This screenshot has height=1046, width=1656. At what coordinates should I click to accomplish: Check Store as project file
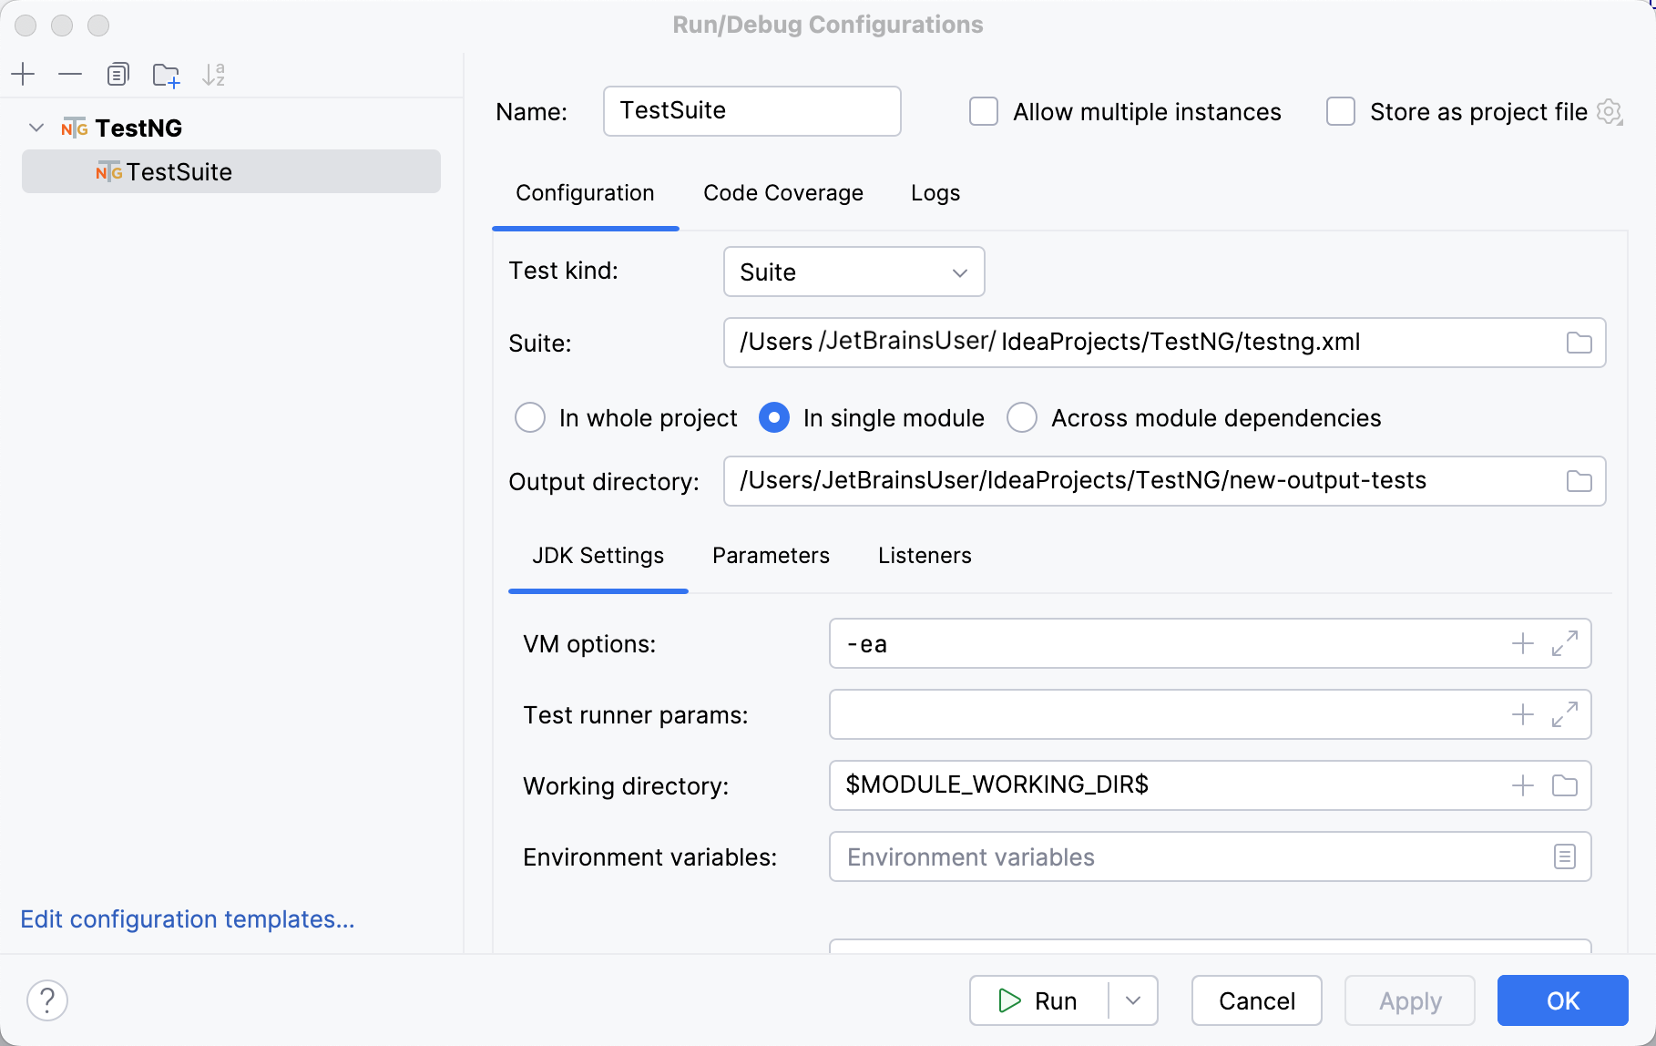click(x=1340, y=111)
